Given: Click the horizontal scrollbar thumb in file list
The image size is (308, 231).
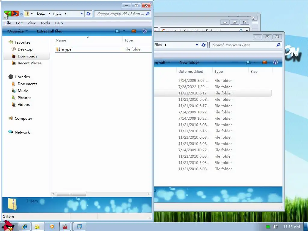Looking at the screenshot, I should tap(71, 194).
